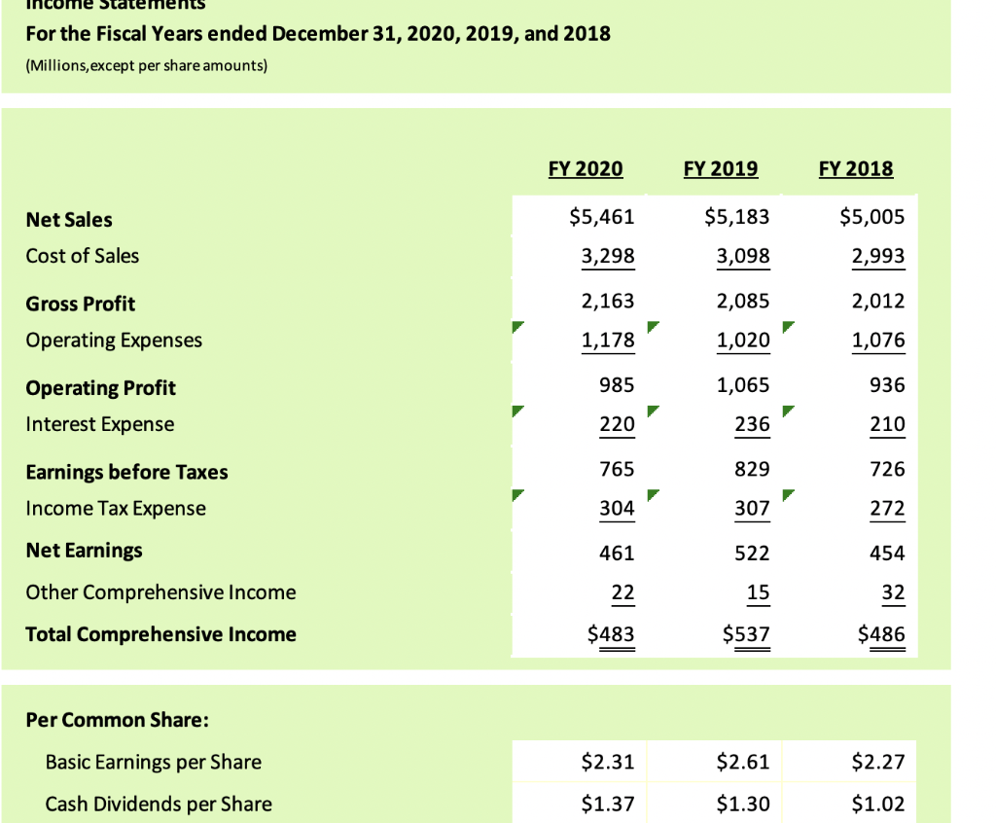Select the Per Common Share heading
This screenshot has height=823, width=996.
[117, 719]
